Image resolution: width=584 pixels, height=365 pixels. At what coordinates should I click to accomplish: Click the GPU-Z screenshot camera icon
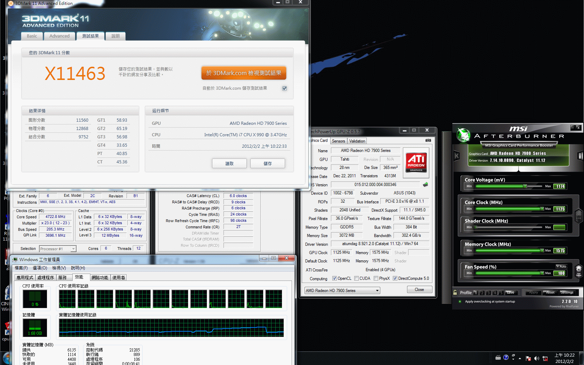(428, 140)
